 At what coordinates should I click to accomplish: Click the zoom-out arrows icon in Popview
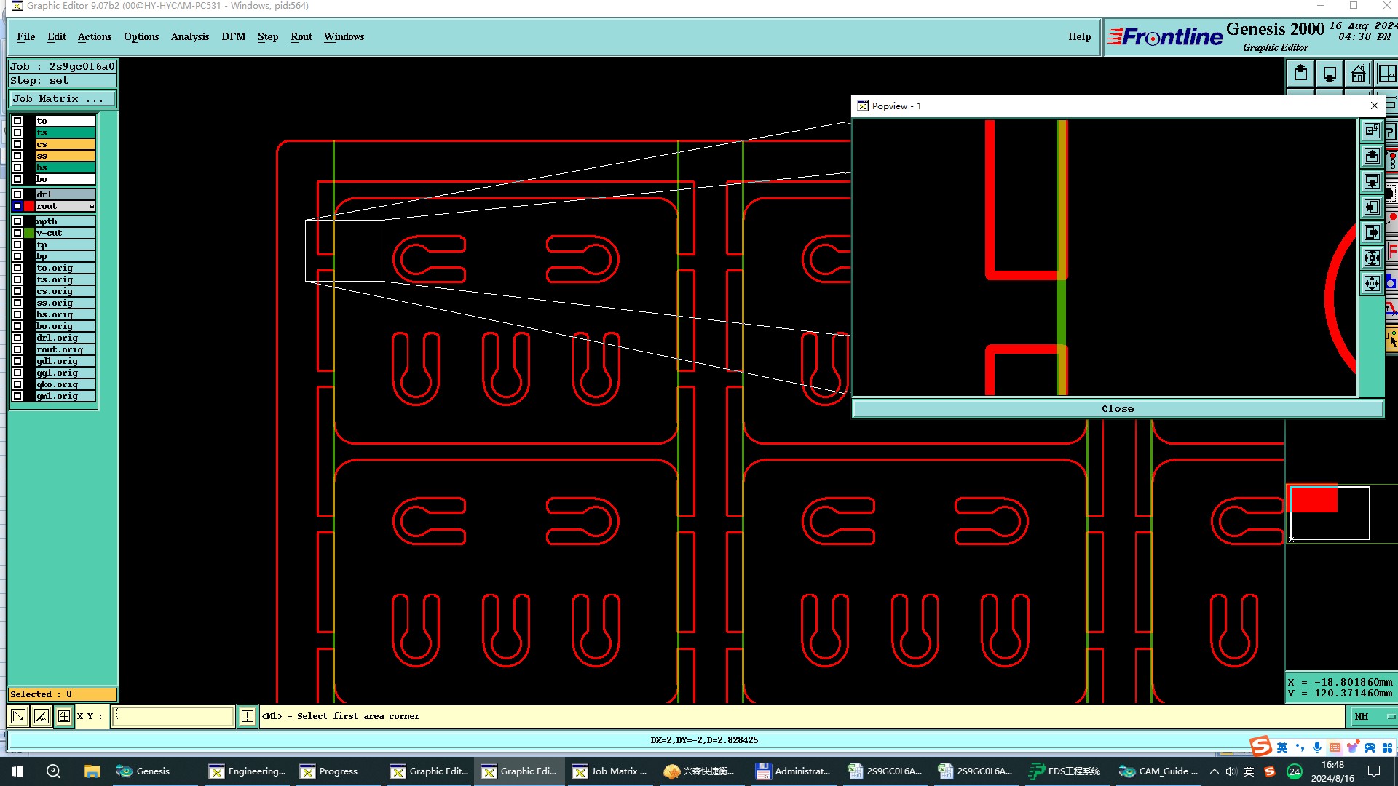tap(1372, 284)
